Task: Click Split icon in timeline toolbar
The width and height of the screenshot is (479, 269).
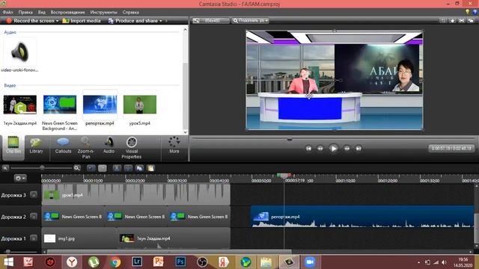Action: pos(128,168)
